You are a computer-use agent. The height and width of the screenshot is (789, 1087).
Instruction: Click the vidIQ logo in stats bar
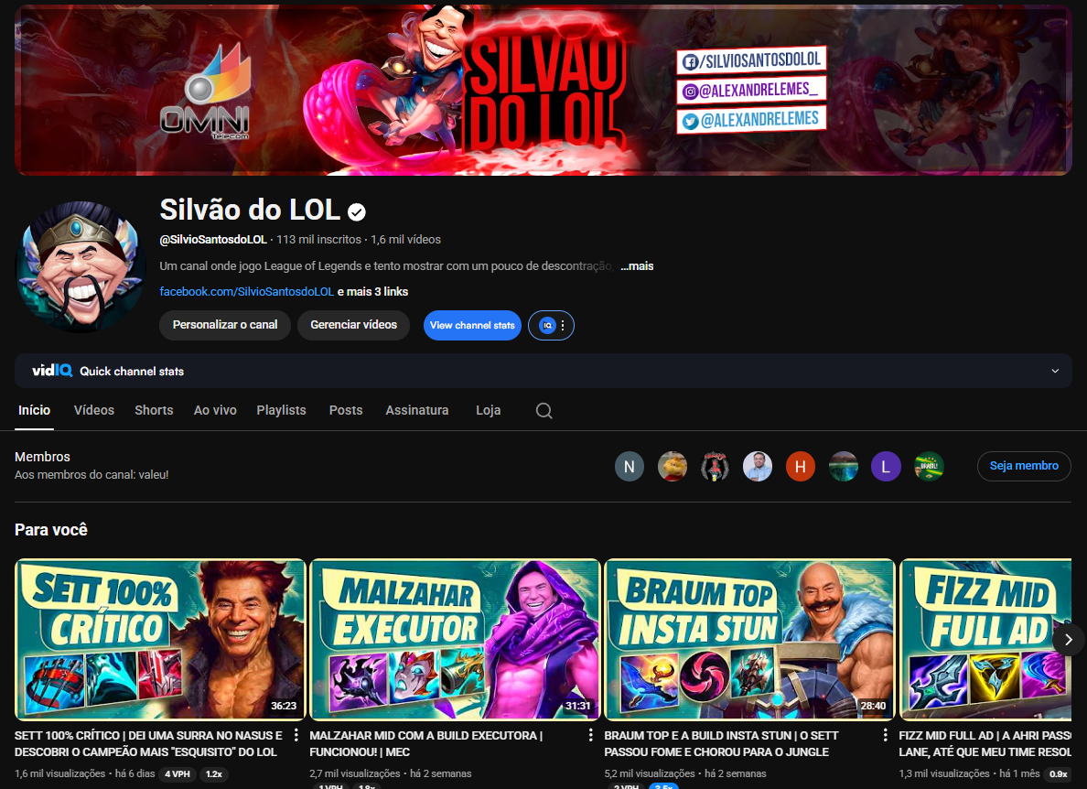click(x=52, y=371)
